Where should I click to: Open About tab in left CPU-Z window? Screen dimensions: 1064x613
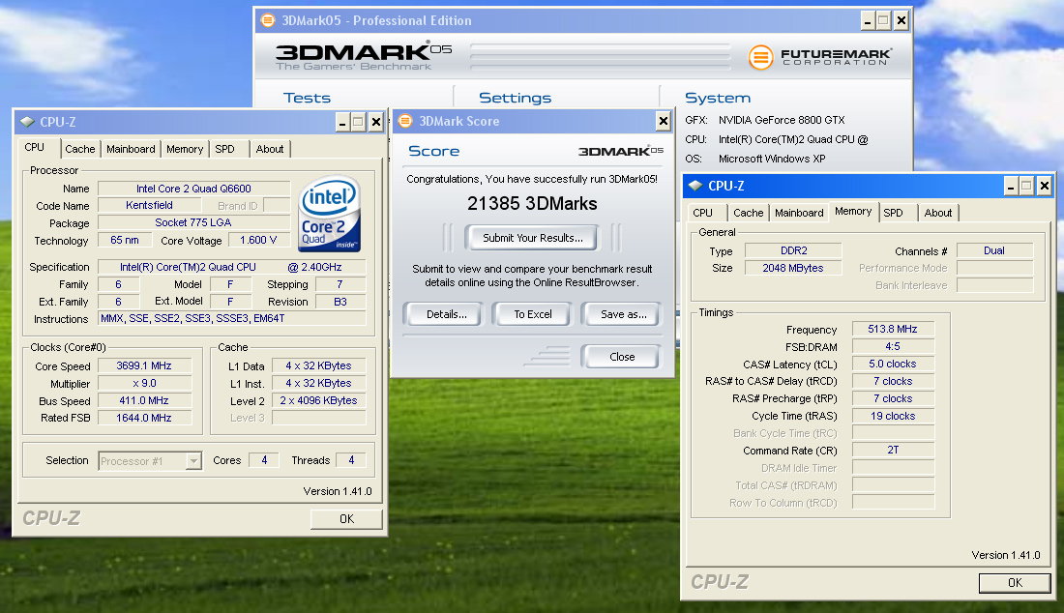click(x=270, y=149)
